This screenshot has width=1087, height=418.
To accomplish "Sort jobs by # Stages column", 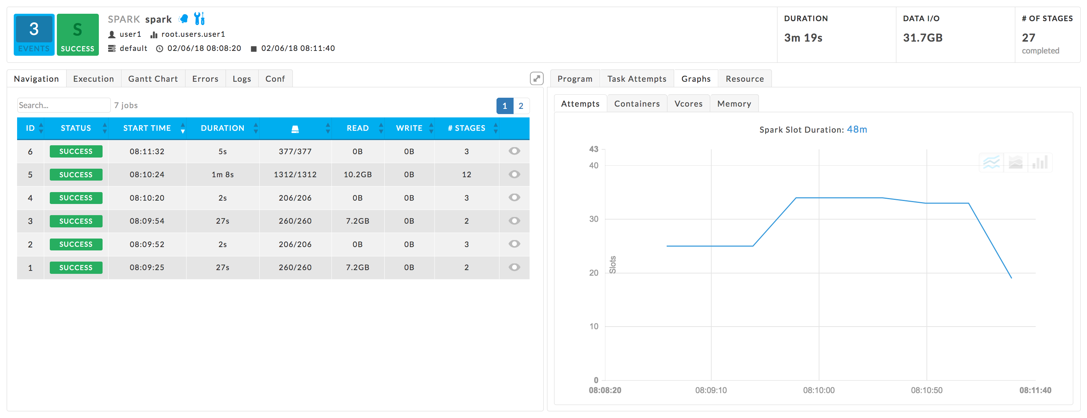I will pos(466,128).
